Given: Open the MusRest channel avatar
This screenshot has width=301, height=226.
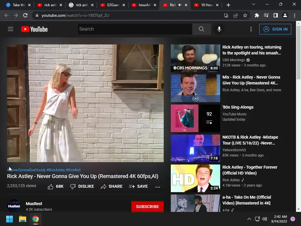Looking at the screenshot, I should click(x=14, y=206).
